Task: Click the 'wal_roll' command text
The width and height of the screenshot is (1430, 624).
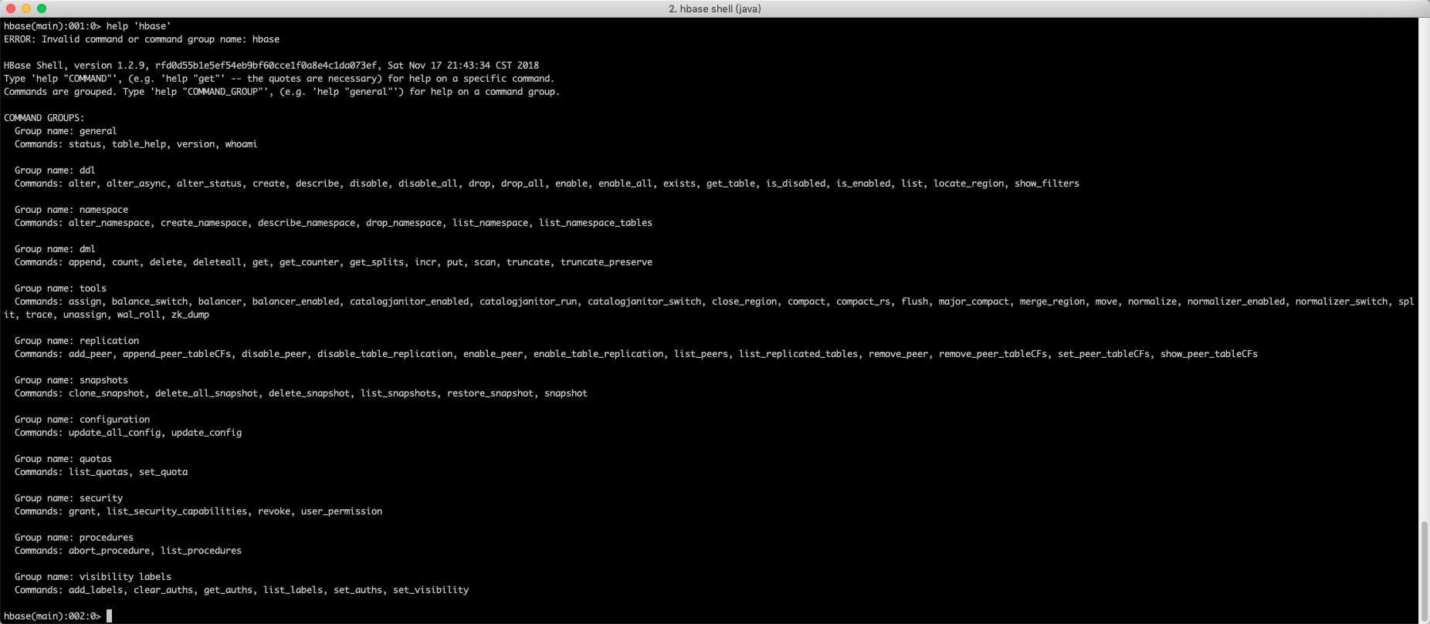Action: 139,315
